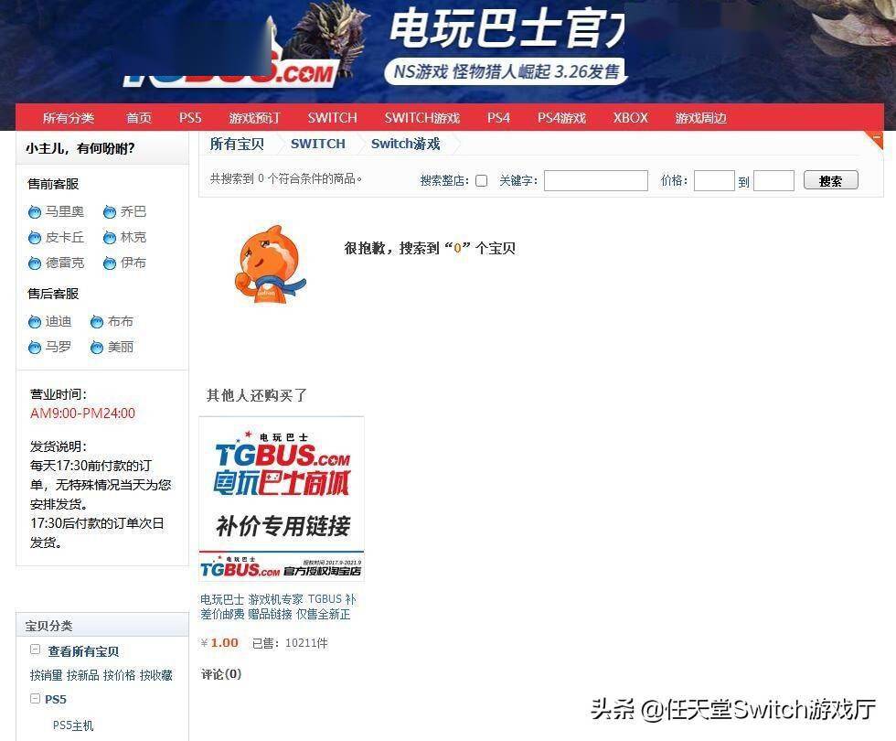Enable the 搜索整店 checkbox

click(481, 181)
